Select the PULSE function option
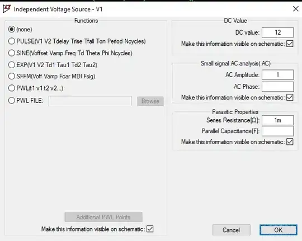The width and height of the screenshot is (302, 241). pyautogui.click(x=12, y=41)
